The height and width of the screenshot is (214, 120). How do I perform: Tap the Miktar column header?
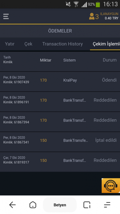click(46, 60)
